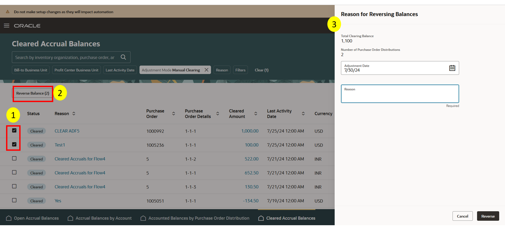Click purchase order 1005236 cell
This screenshot has height=231, width=505.
[x=155, y=145]
